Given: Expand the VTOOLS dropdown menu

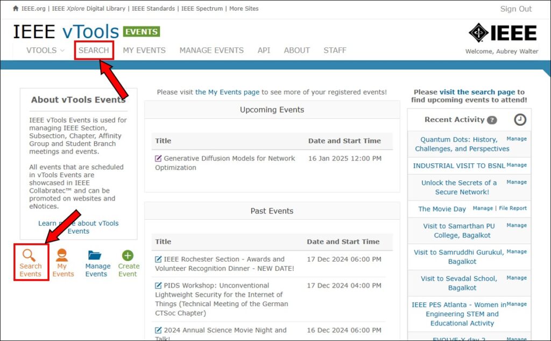Looking at the screenshot, I should click(x=45, y=50).
